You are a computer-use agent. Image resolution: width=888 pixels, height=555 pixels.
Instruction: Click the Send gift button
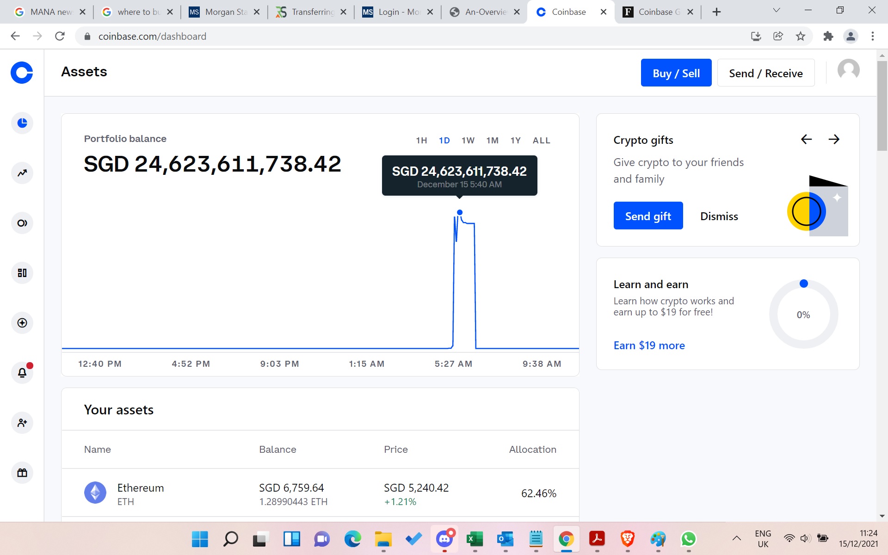647,216
